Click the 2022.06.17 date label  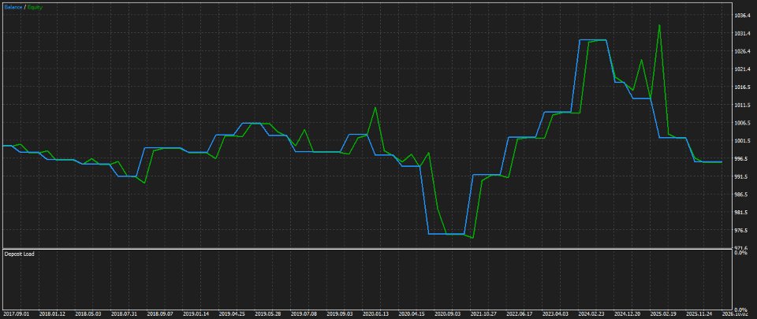pos(519,313)
